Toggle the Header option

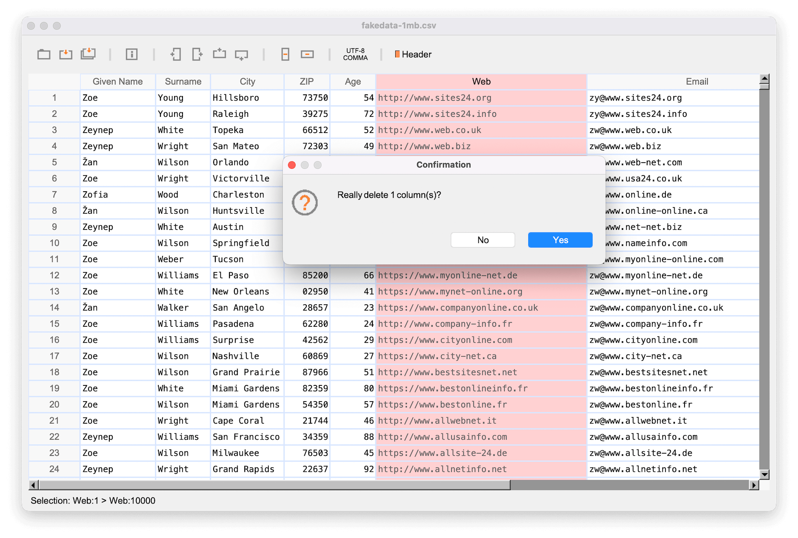click(413, 54)
